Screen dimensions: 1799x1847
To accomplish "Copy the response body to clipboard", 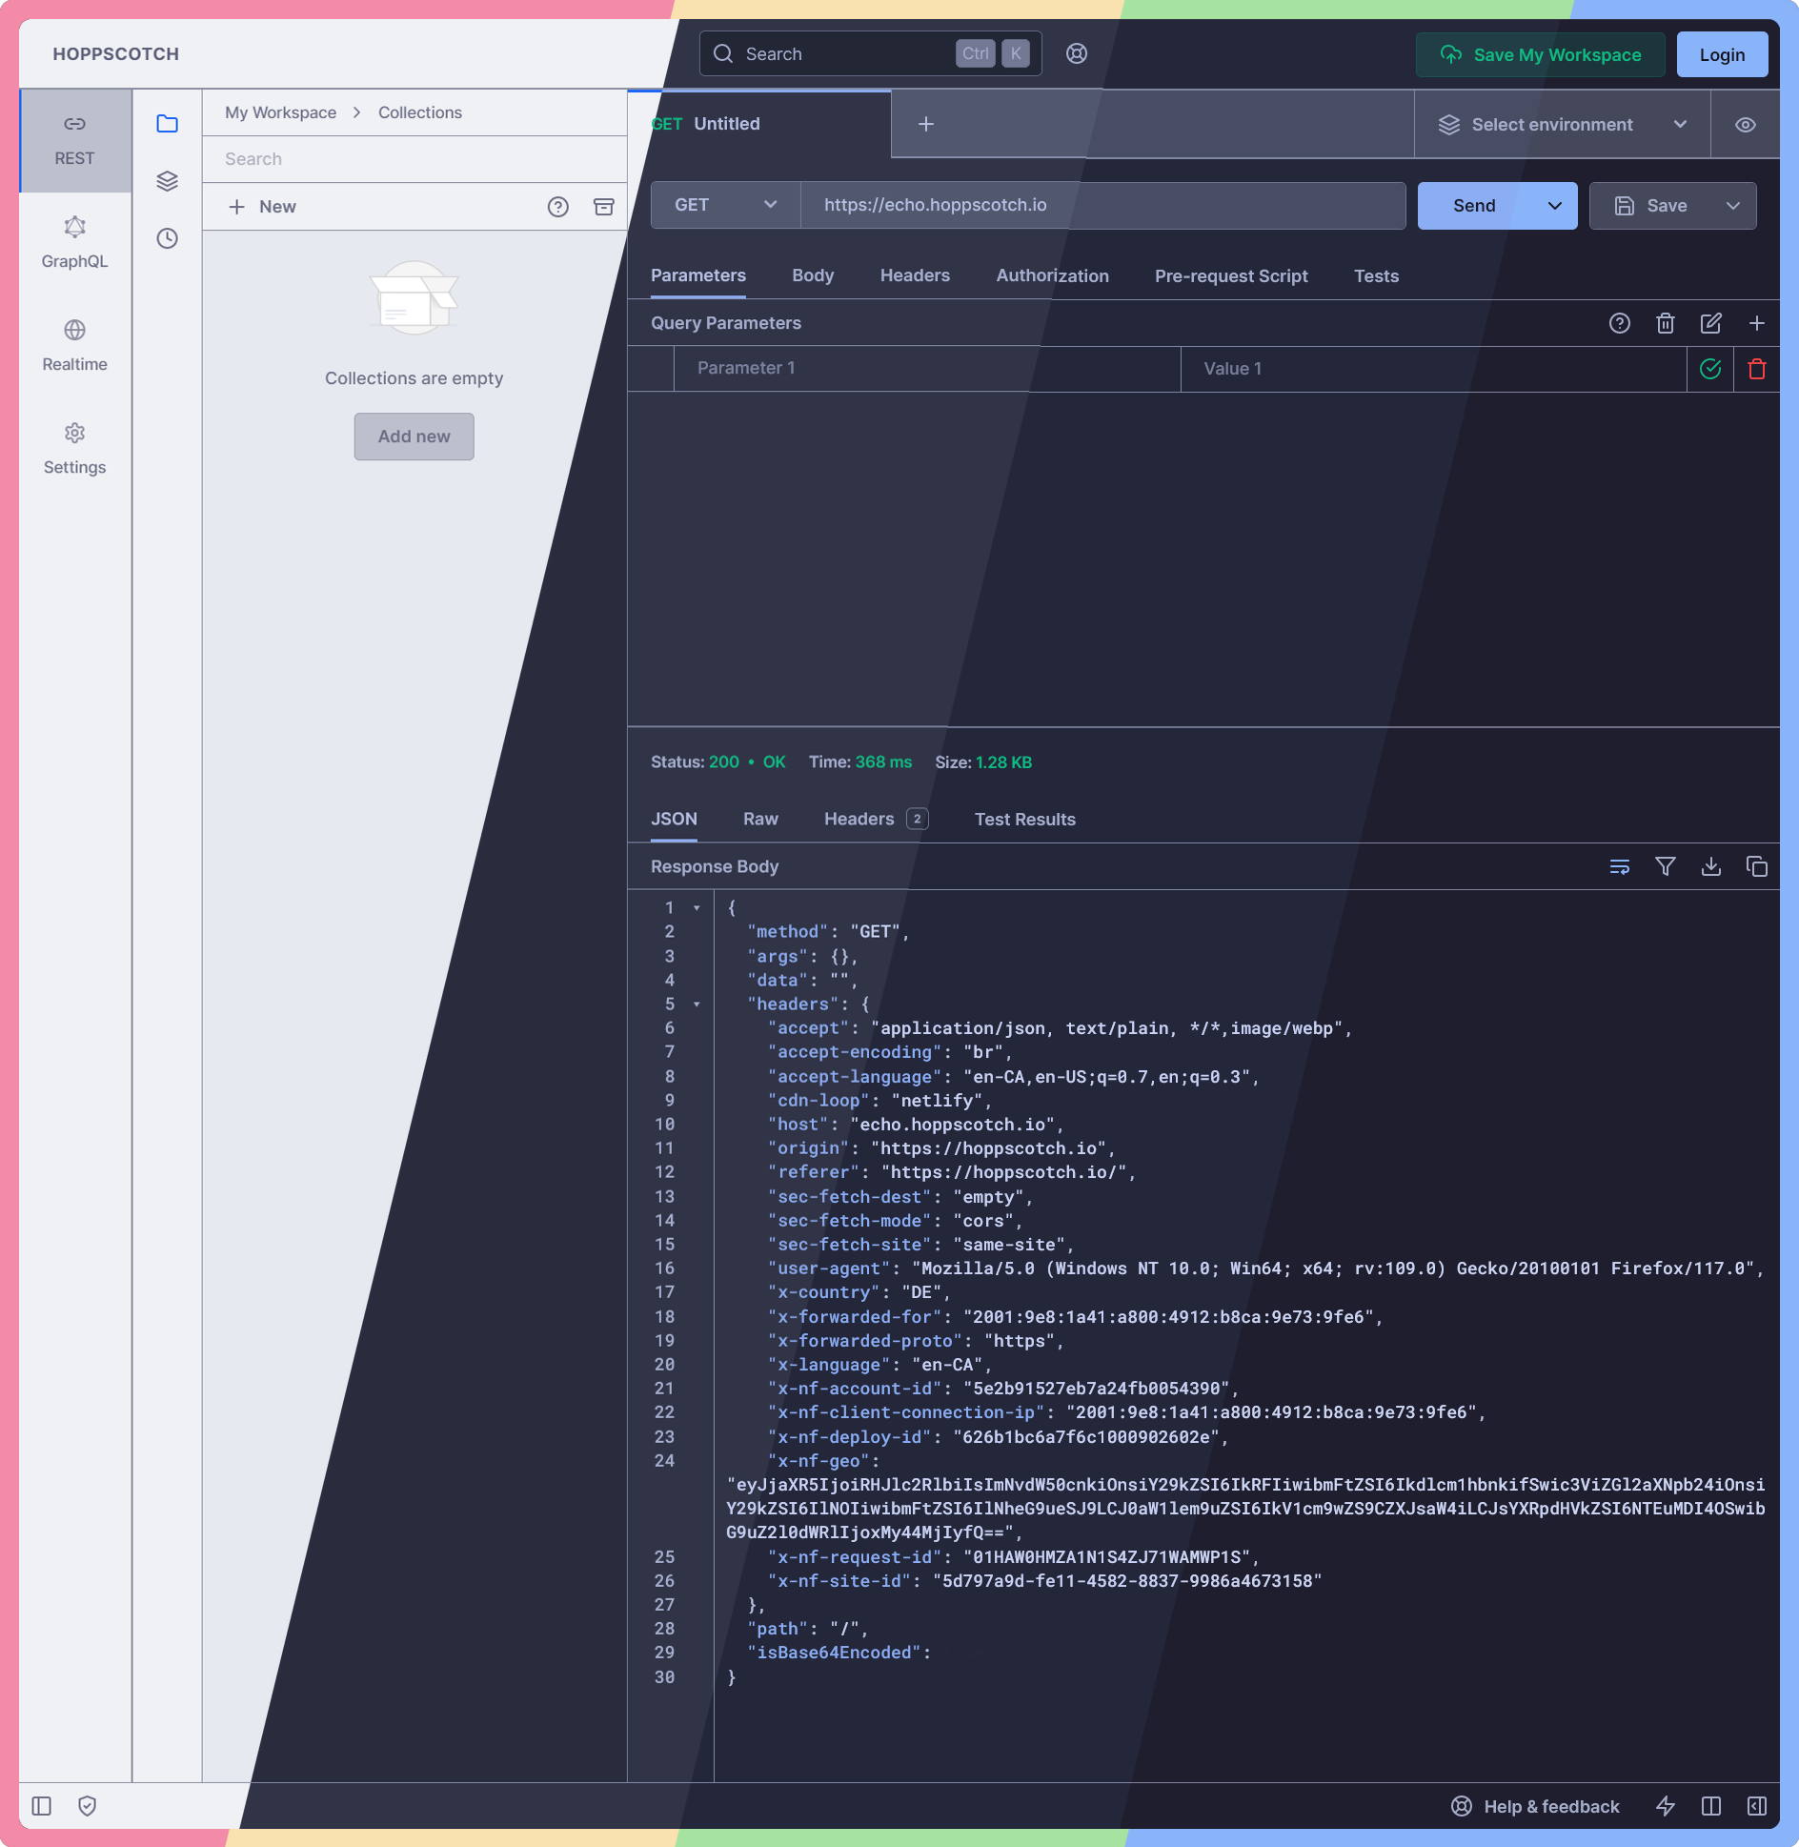I will click(1757, 866).
